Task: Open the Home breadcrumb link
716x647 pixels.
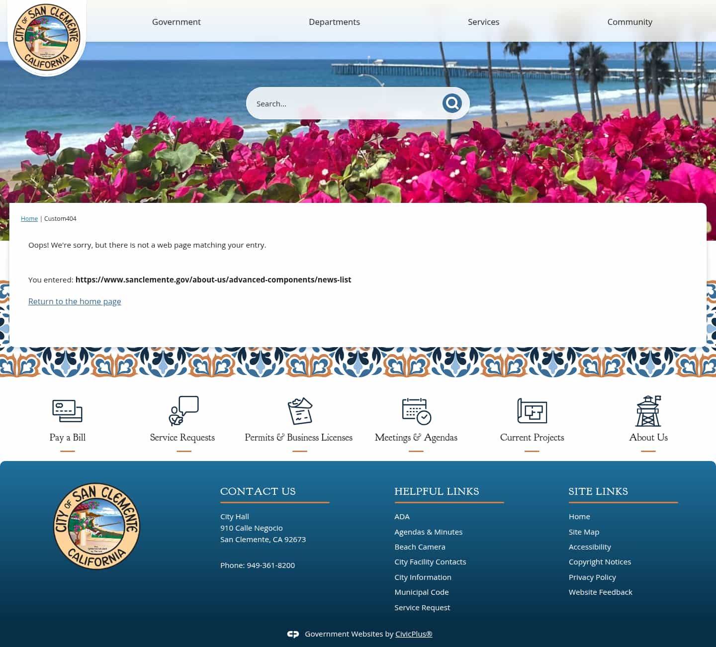Action: (29, 218)
